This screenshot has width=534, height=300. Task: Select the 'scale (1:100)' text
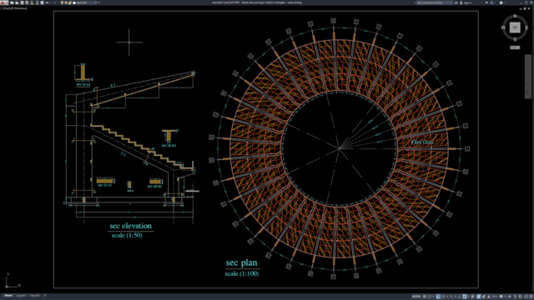[x=241, y=273]
